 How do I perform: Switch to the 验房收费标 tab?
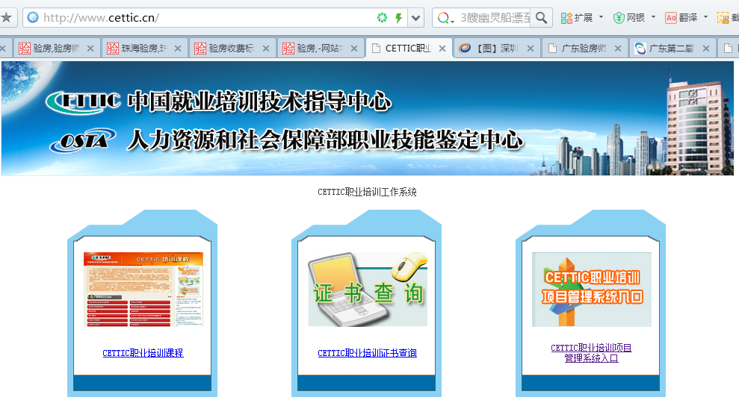pyautogui.click(x=232, y=48)
